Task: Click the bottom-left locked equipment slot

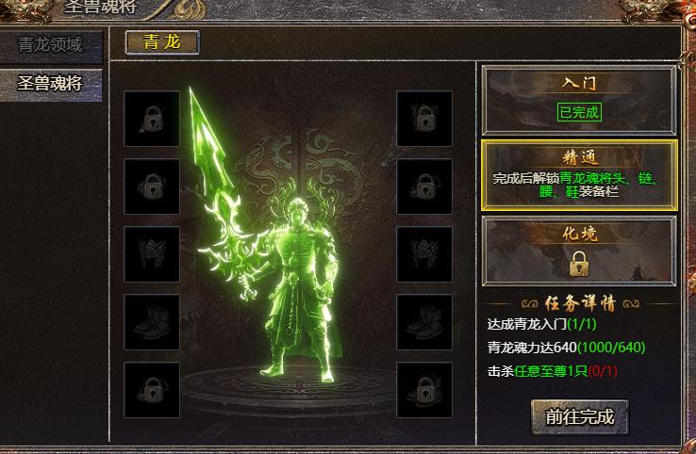Action: pyautogui.click(x=152, y=390)
